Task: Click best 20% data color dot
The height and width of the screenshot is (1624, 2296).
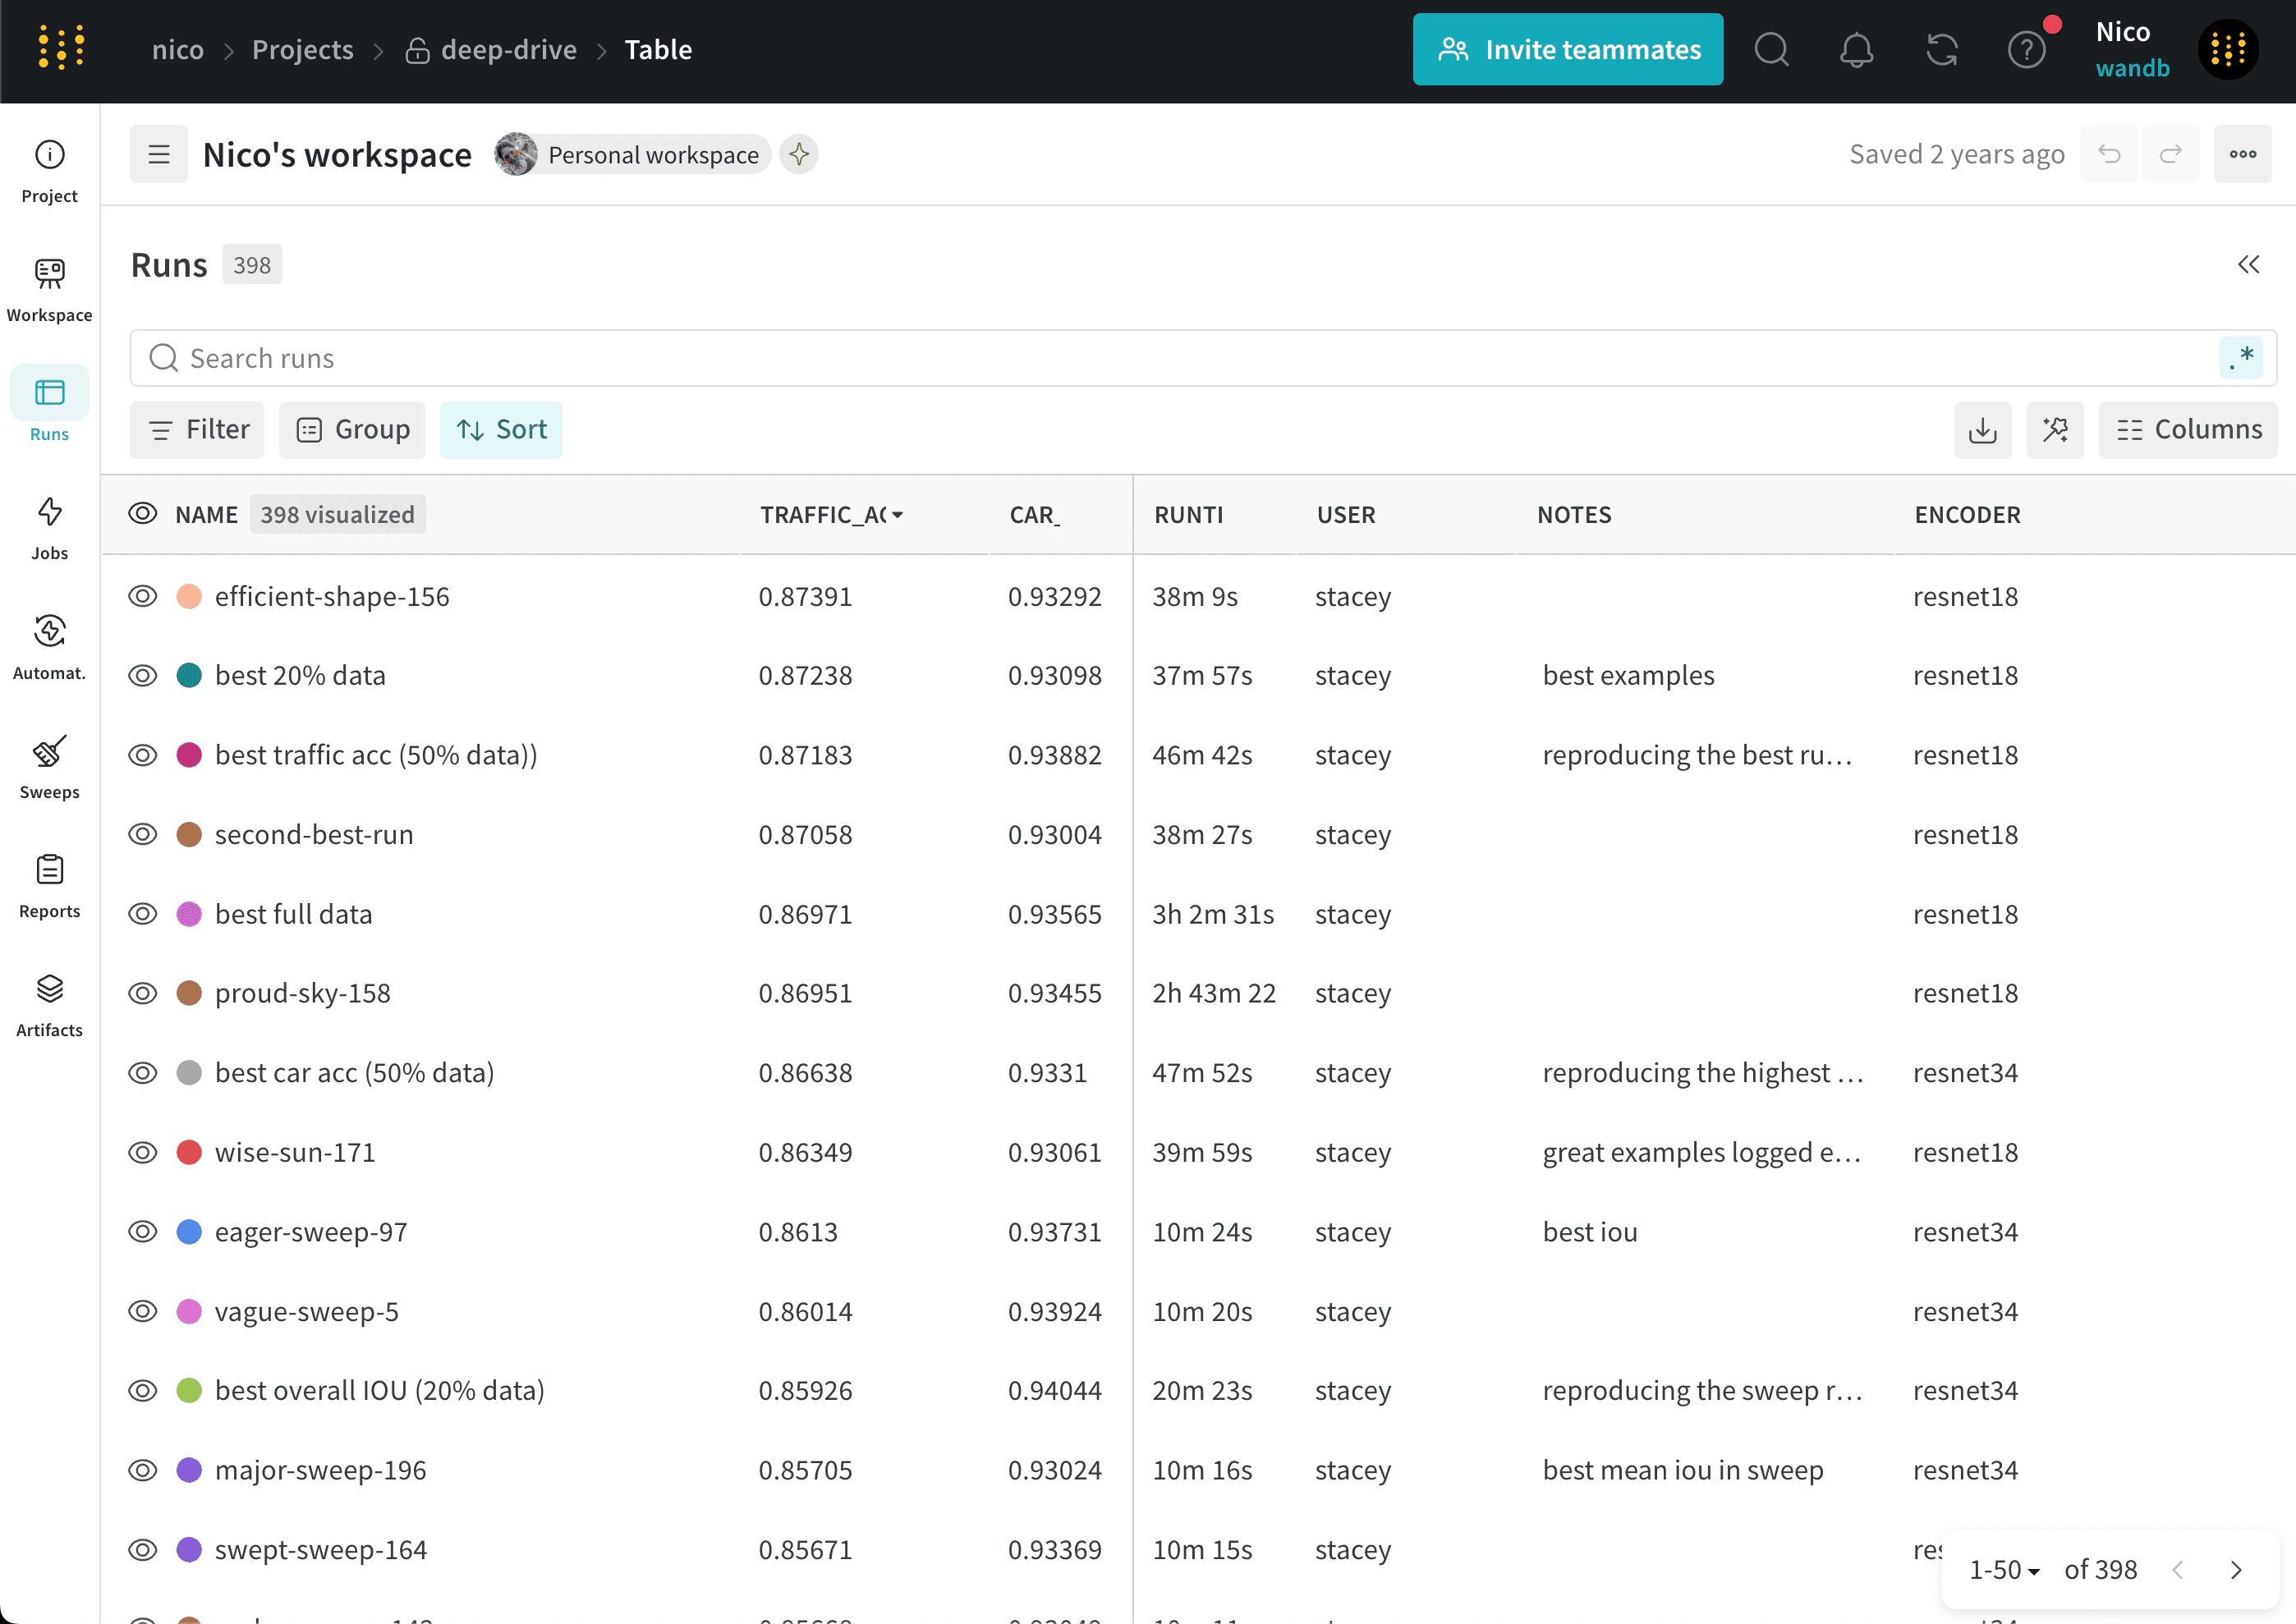Action: 189,676
